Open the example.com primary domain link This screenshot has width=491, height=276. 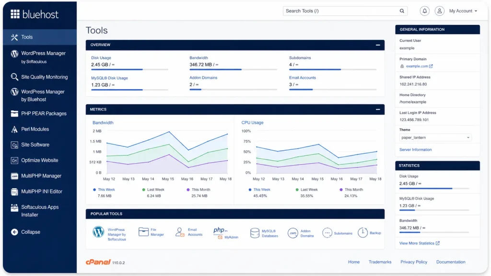[417, 66]
